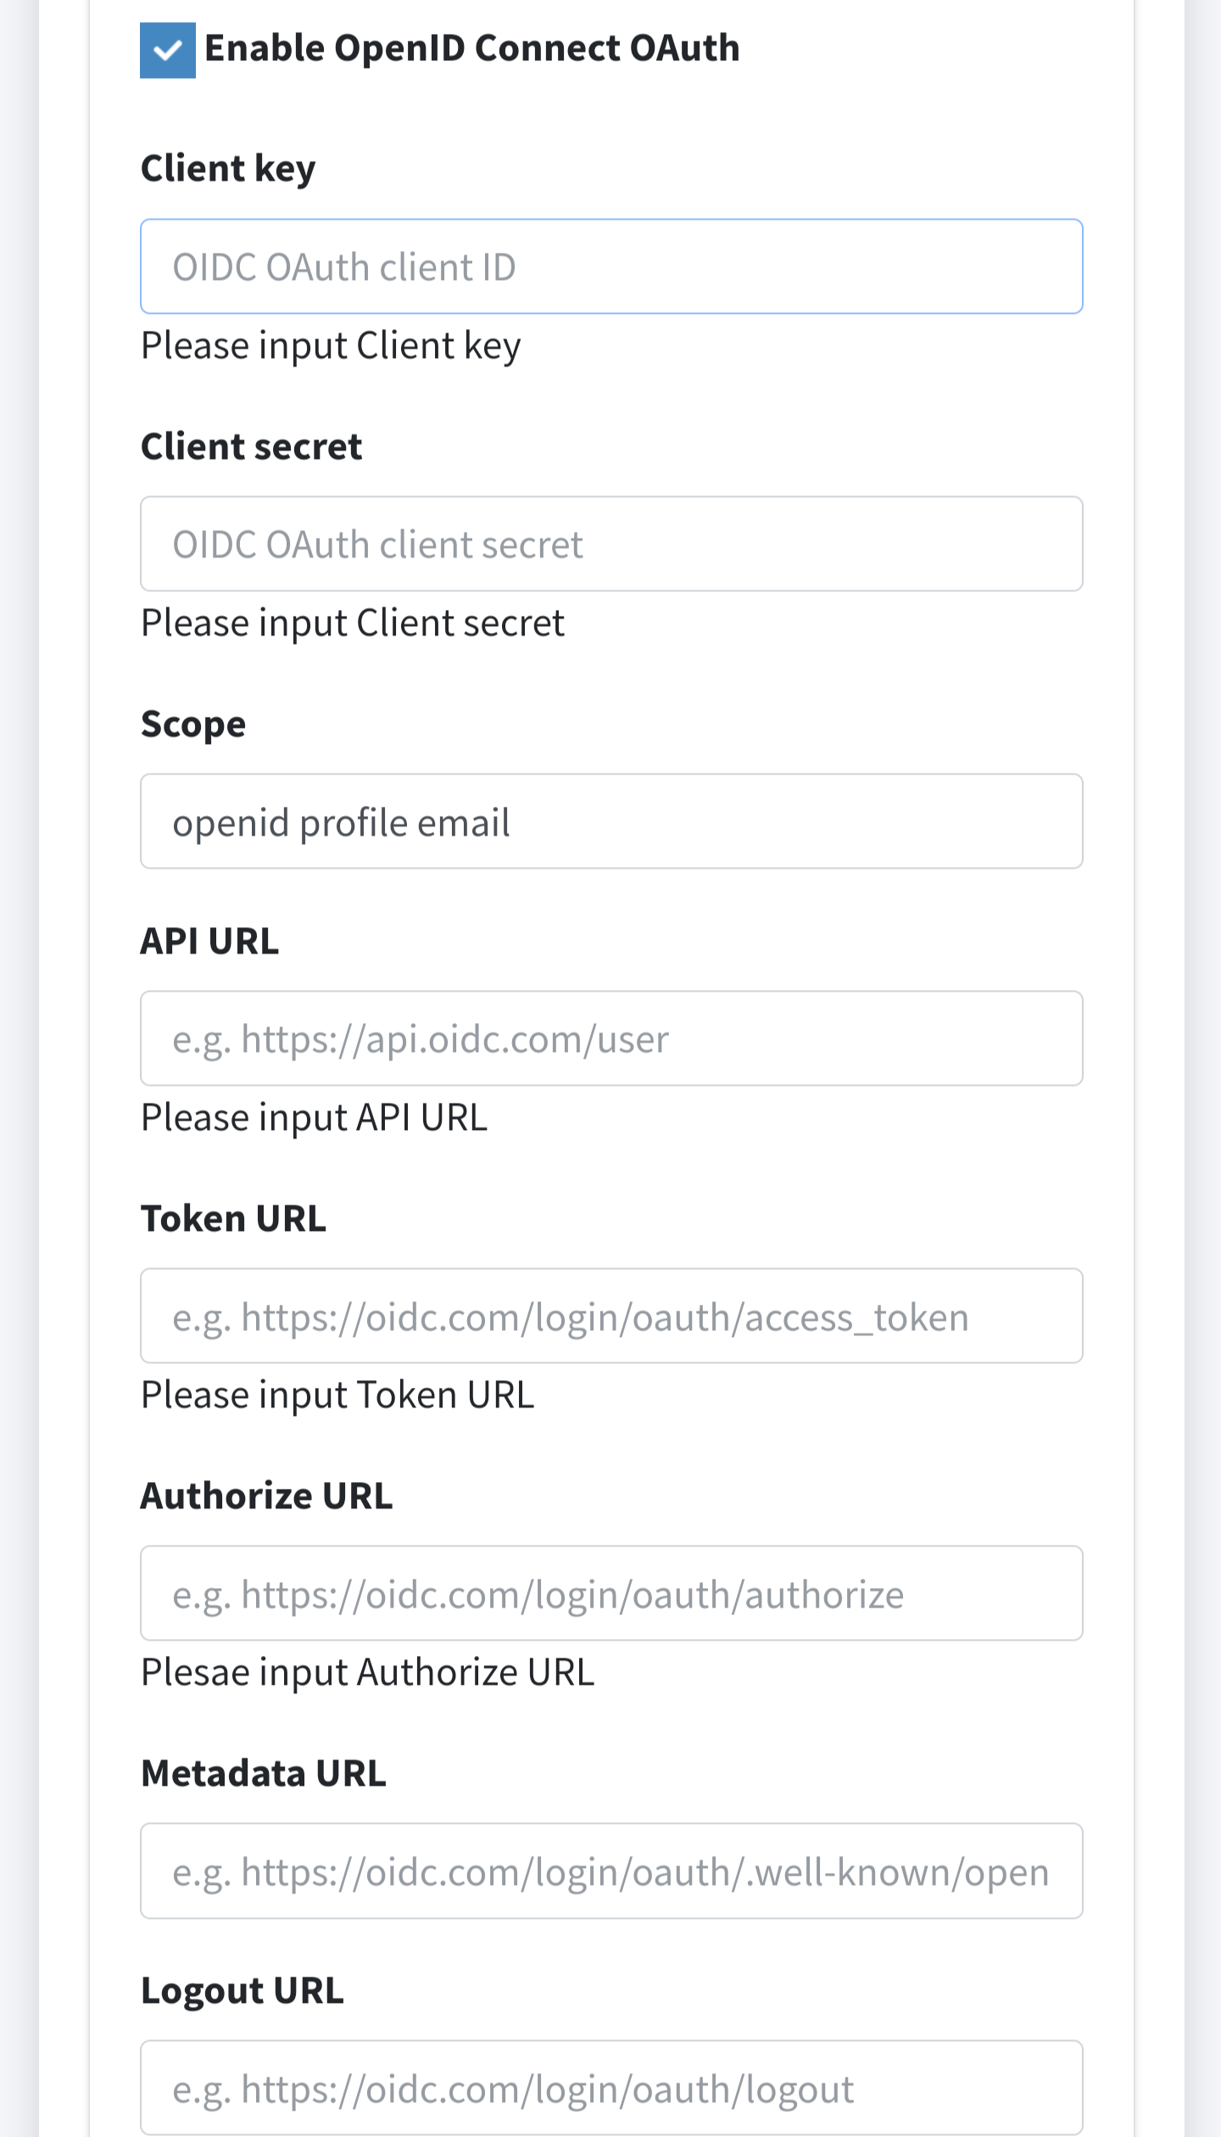Viewport: 1221px width, 2137px height.
Task: Select the Scope field containing openid profile email
Action: [x=610, y=820]
